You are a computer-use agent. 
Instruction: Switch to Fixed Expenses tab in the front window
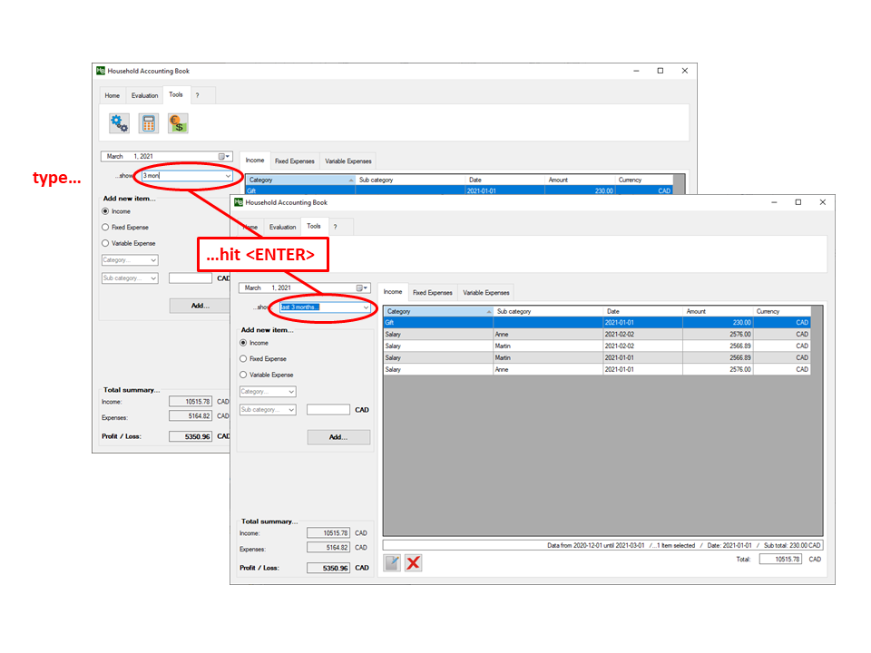(432, 293)
